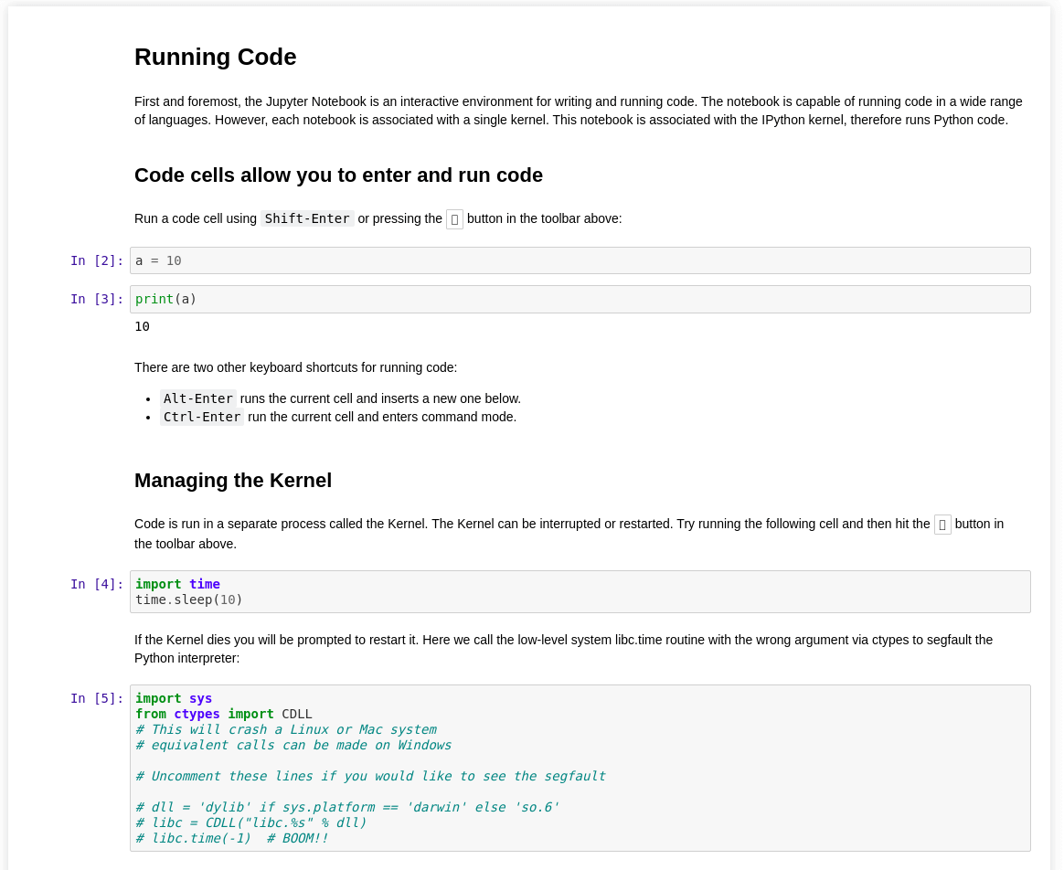The image size is (1064, 870).
Task: Click the run button icon in intro text
Action: 454,219
